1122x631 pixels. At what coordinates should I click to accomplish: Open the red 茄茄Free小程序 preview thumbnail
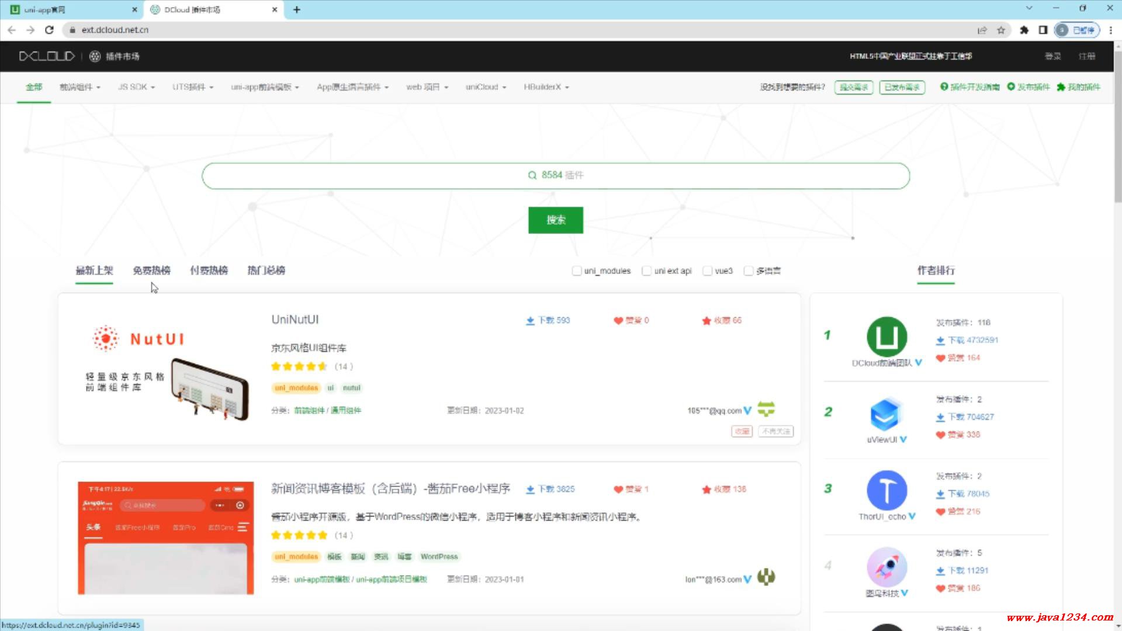coord(166,538)
